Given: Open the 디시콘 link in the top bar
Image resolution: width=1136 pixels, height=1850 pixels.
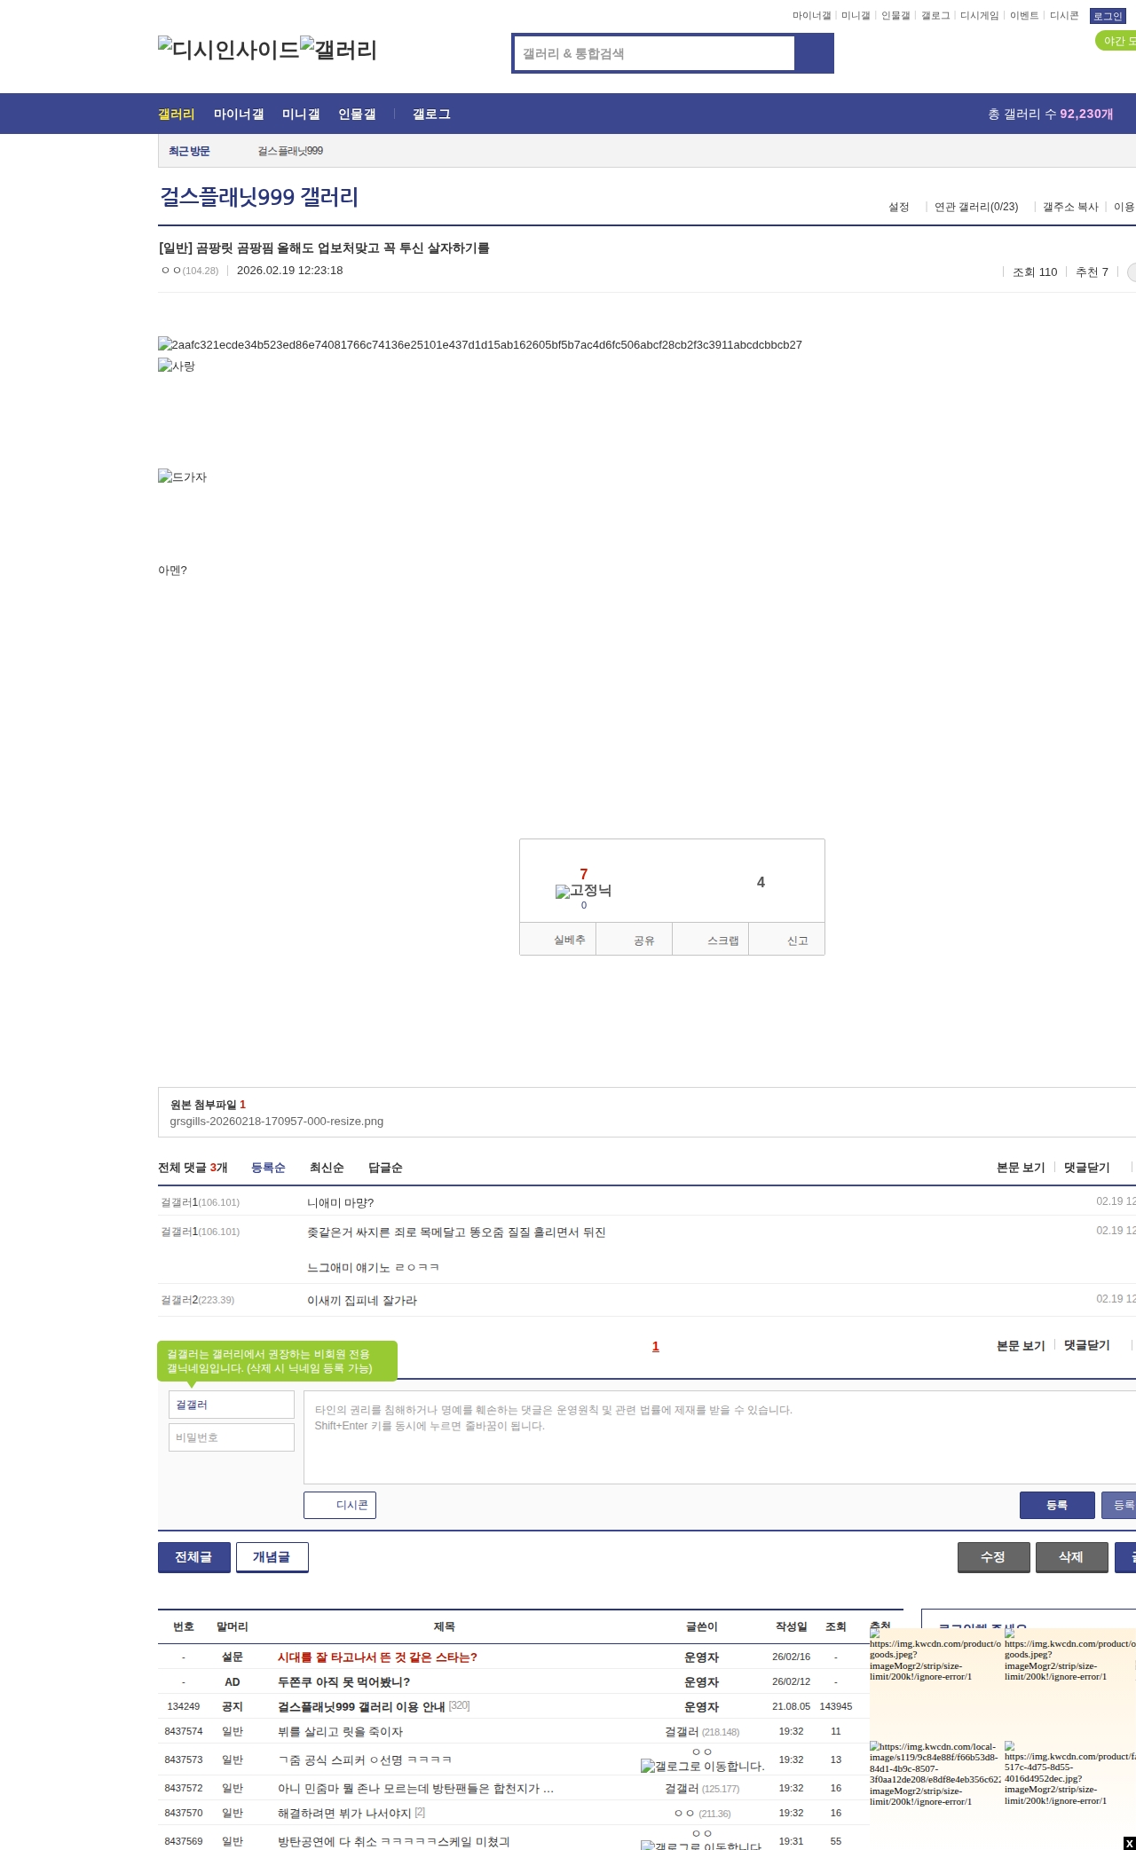Looking at the screenshot, I should [1064, 16].
